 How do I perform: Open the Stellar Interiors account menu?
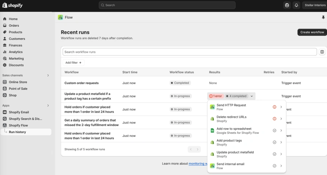(315, 5)
